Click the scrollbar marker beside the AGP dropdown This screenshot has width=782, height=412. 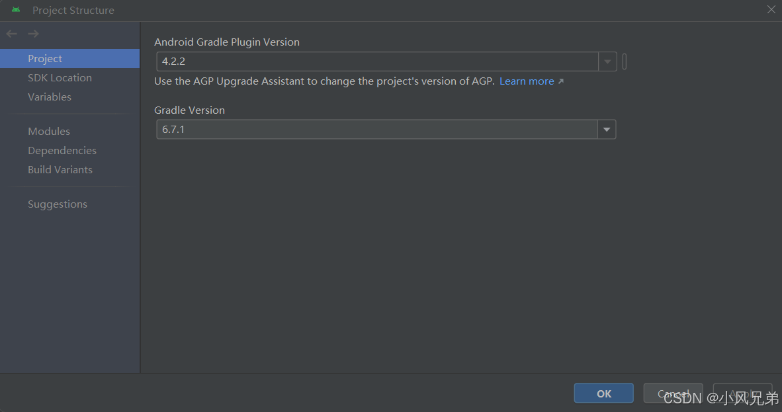[x=623, y=61]
